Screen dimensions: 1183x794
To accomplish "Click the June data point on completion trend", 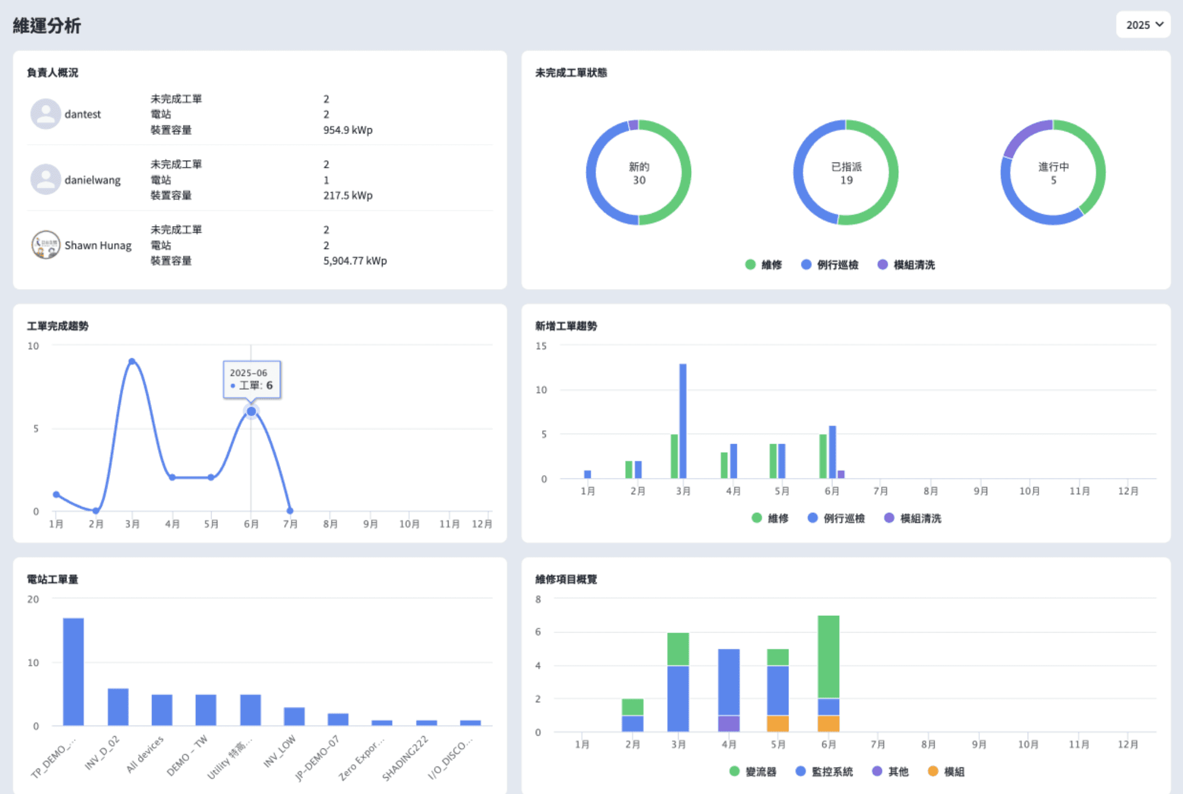I will (x=251, y=412).
